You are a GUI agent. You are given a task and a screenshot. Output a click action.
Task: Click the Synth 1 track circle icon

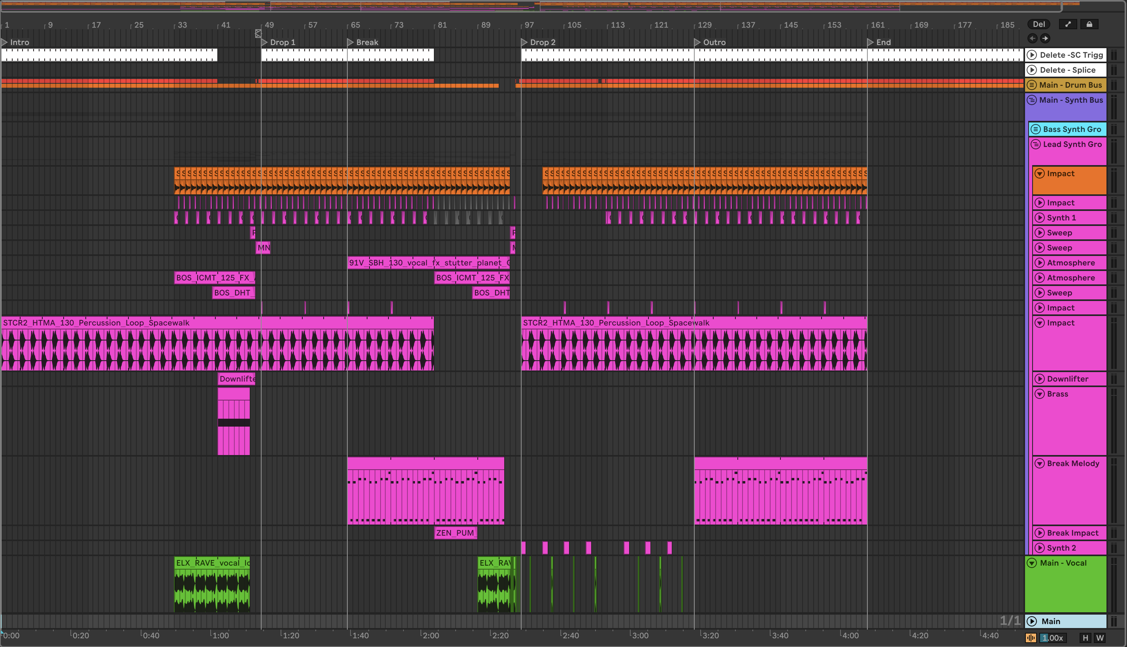(1039, 218)
